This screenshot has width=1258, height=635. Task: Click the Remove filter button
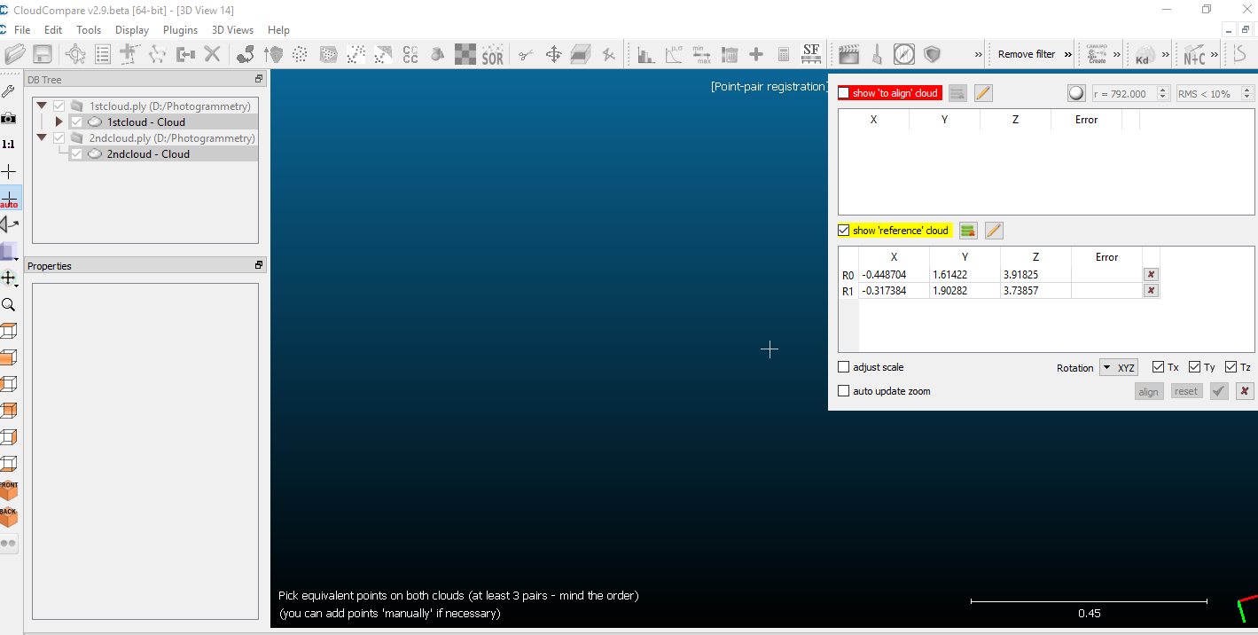coord(1026,54)
